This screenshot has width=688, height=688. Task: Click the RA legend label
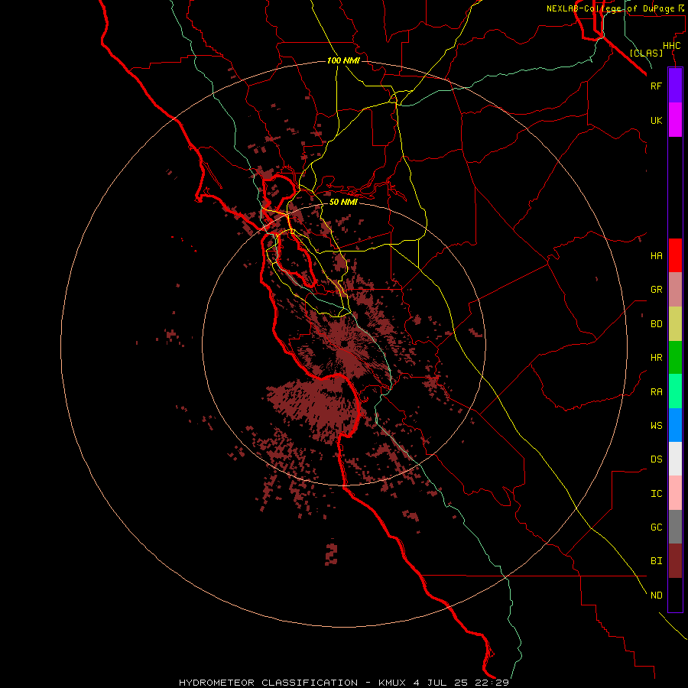coord(656,392)
